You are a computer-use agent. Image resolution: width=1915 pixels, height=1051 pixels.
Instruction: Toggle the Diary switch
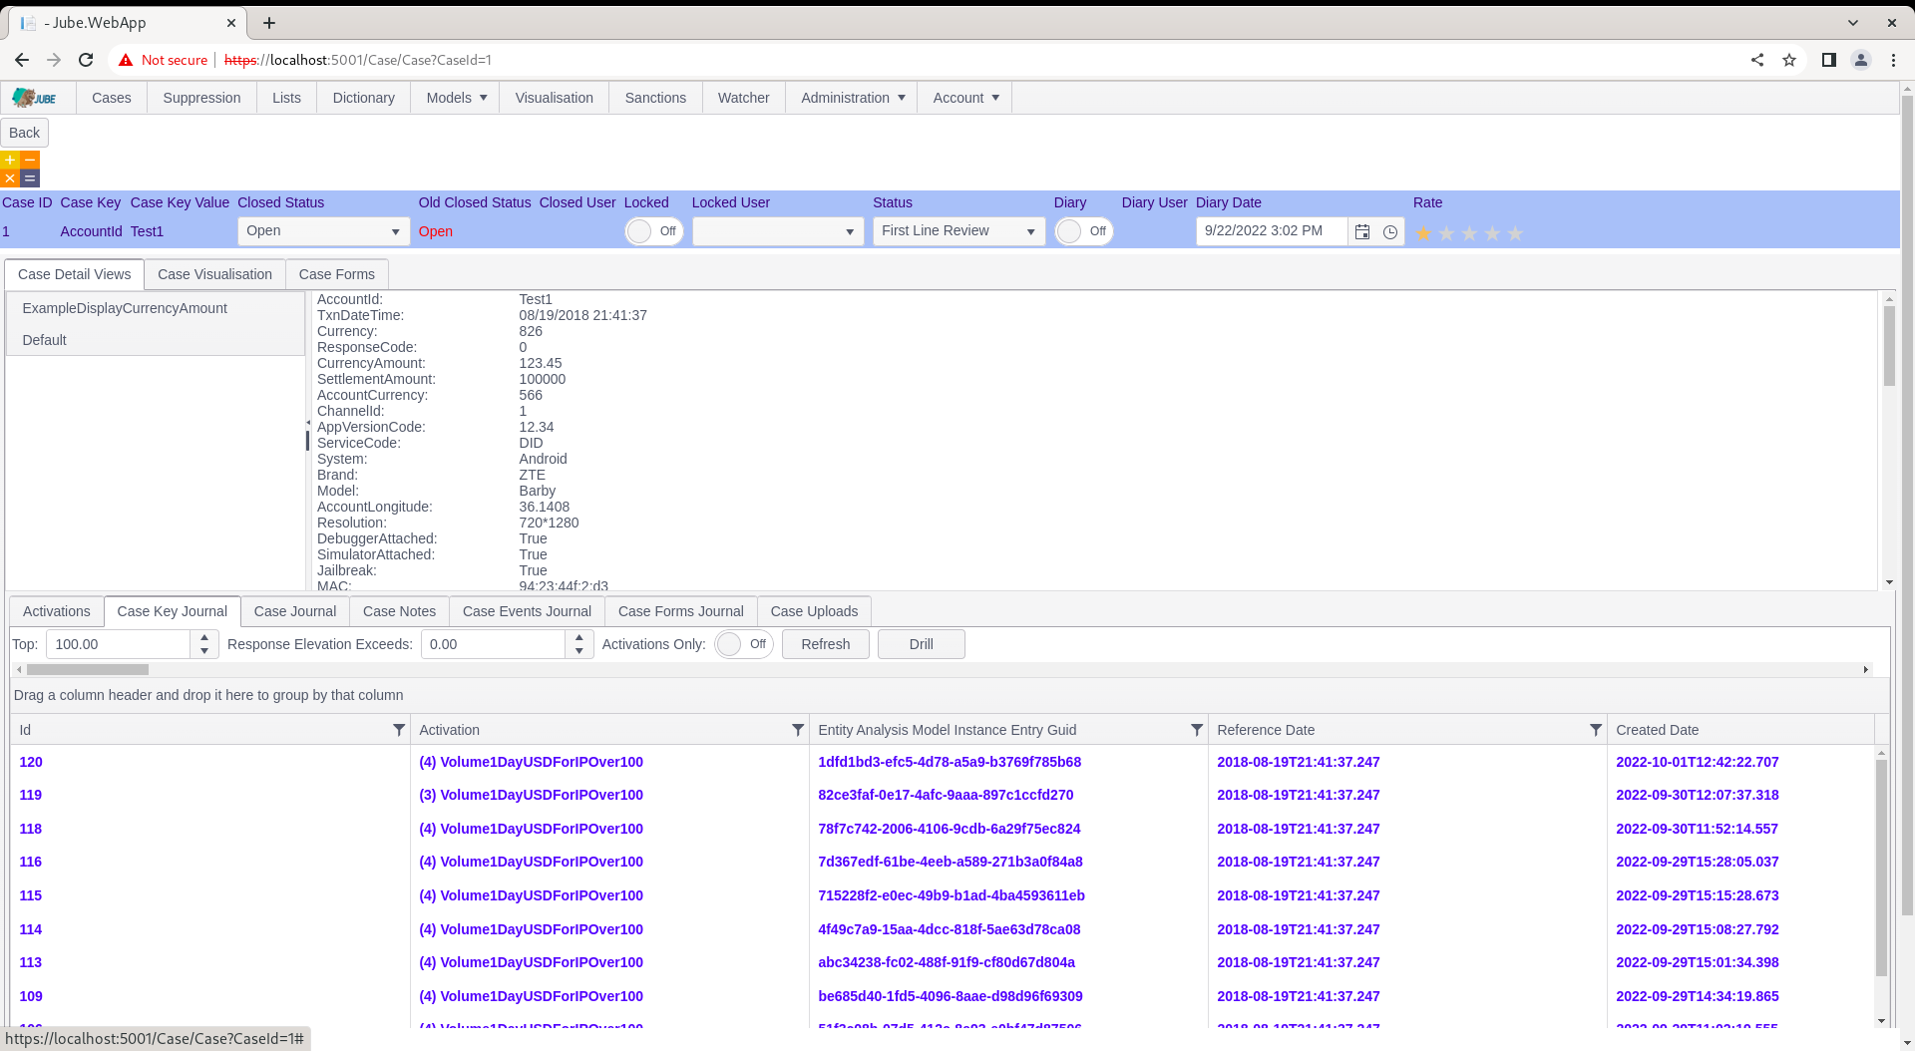click(x=1084, y=231)
